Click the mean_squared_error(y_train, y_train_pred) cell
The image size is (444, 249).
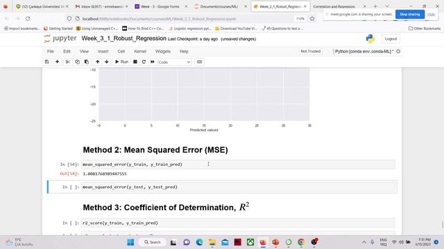pyautogui.click(x=238, y=165)
